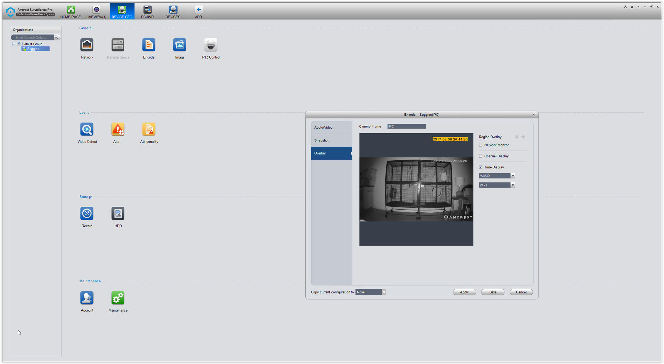Click the user icon in title bar
Viewport: 664px width, 364px height.
pos(625,7)
